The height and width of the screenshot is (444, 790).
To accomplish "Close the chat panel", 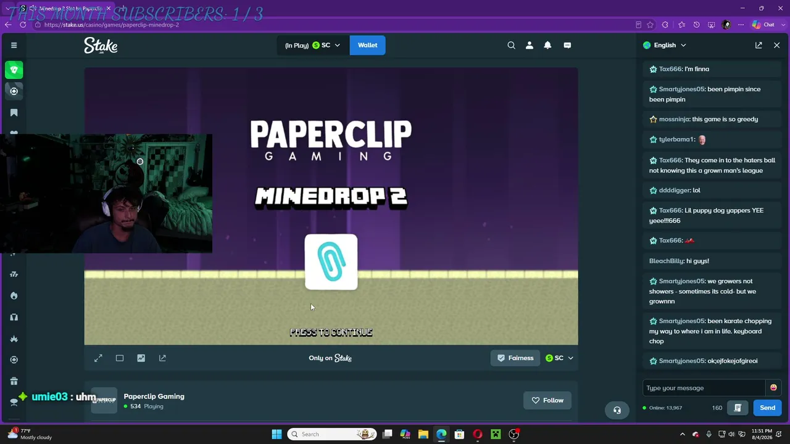I will 776,45.
